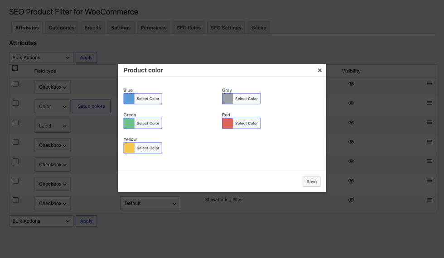Open the Permalinks tab
Image resolution: width=444 pixels, height=258 pixels.
(x=154, y=28)
